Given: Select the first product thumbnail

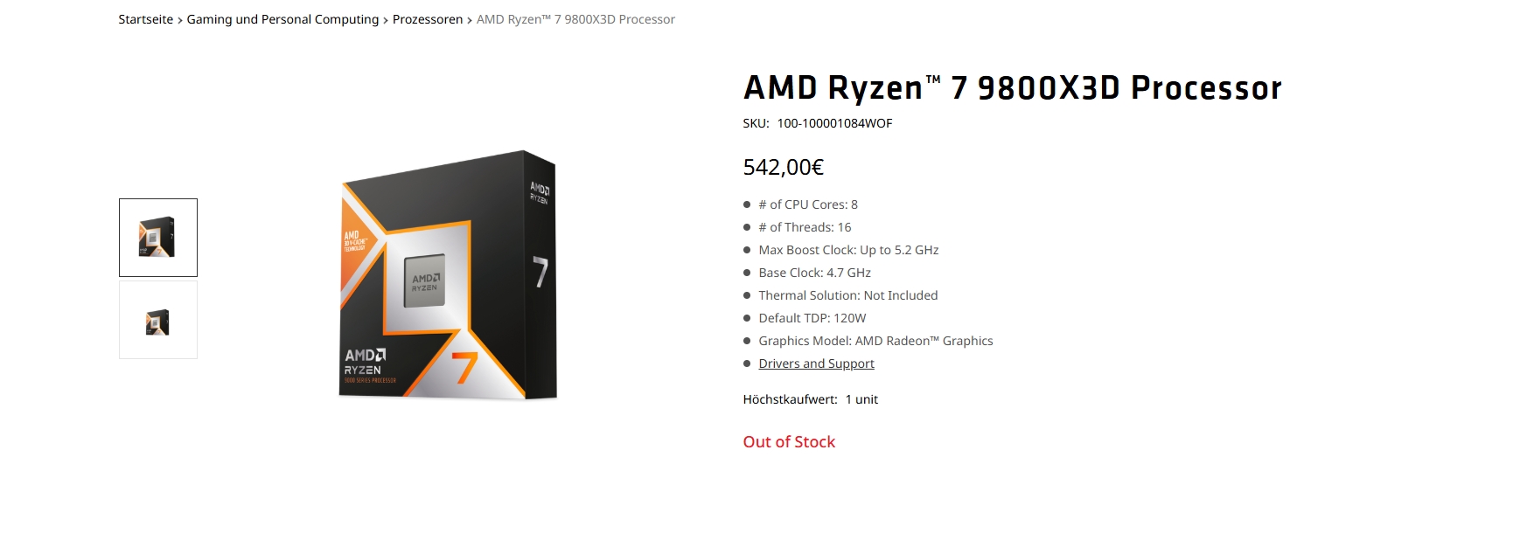Looking at the screenshot, I should point(158,238).
